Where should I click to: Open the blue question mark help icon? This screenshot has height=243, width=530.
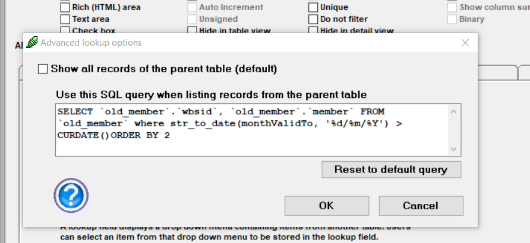pyautogui.click(x=71, y=196)
